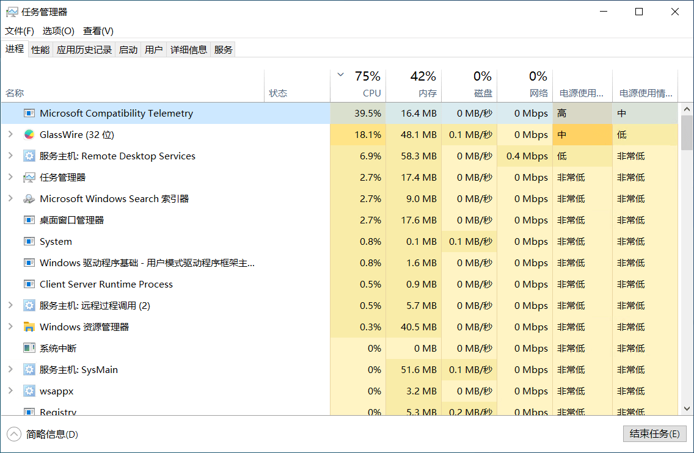The width and height of the screenshot is (694, 453).
Task: Sort by the 状态 column header
Action: click(x=297, y=86)
